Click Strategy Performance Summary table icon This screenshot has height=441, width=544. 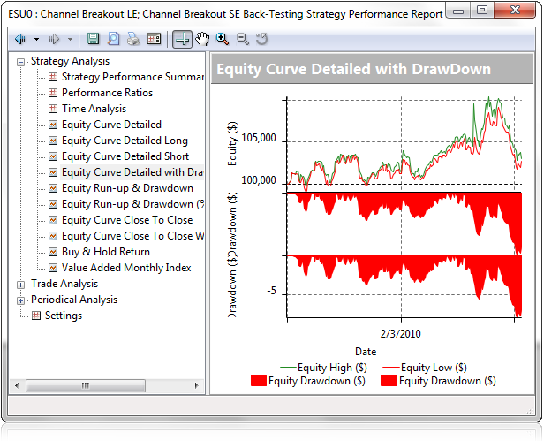coord(53,77)
